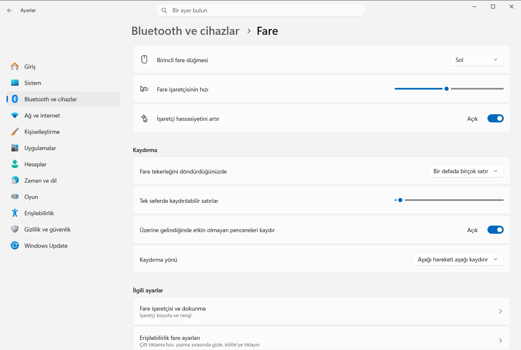
Task: Open the Sol primary button dropdown
Action: pyautogui.click(x=477, y=60)
